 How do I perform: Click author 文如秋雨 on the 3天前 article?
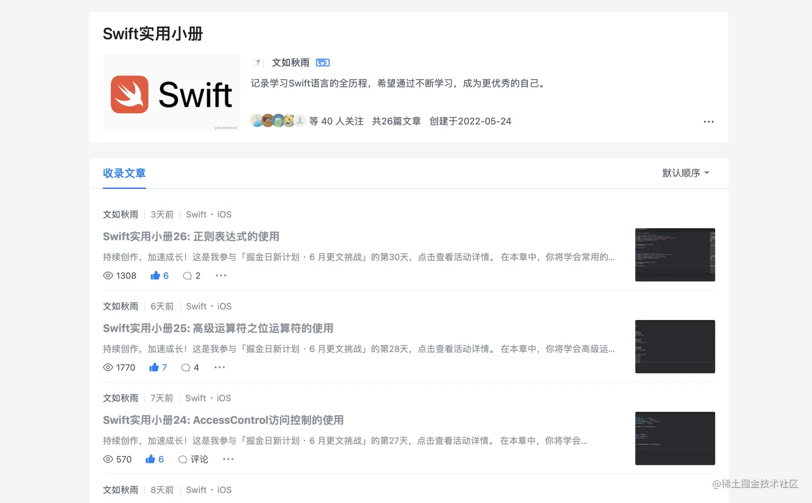[120, 214]
